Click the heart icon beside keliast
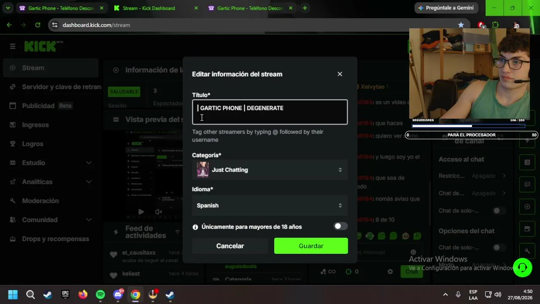Screen dimensions: 540x304 (113, 275)
